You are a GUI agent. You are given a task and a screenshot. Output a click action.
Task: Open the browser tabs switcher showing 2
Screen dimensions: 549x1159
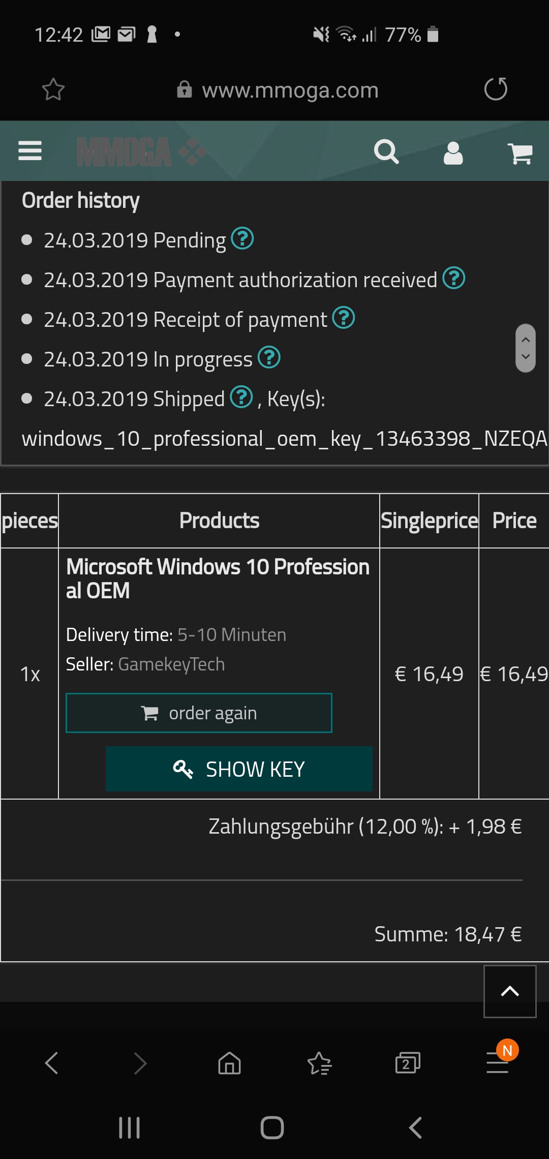[407, 1063]
